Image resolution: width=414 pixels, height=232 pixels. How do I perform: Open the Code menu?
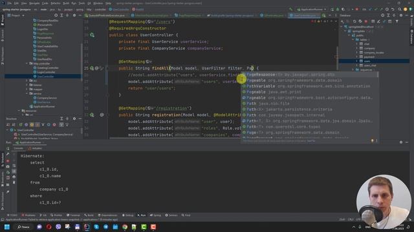(x=45, y=3)
